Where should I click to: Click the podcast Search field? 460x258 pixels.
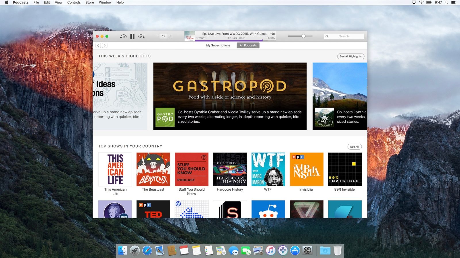pyautogui.click(x=344, y=36)
